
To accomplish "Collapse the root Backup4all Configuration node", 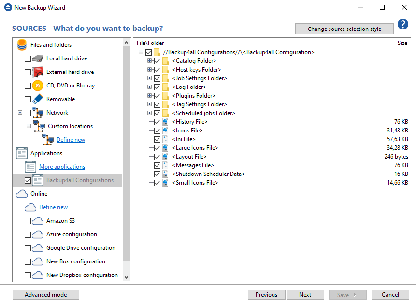I will (x=141, y=52).
